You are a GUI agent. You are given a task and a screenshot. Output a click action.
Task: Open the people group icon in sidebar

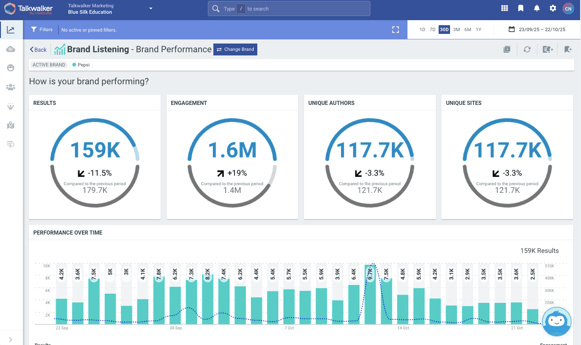[x=11, y=87]
